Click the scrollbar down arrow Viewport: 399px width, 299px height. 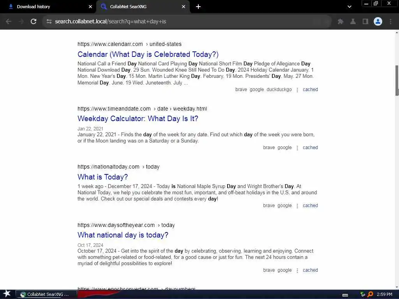[x=397, y=287]
